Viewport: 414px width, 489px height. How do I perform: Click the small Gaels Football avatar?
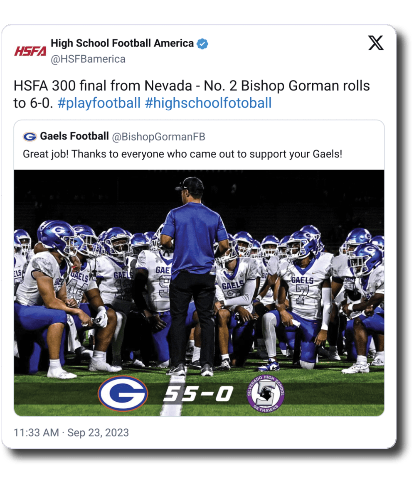(30, 137)
